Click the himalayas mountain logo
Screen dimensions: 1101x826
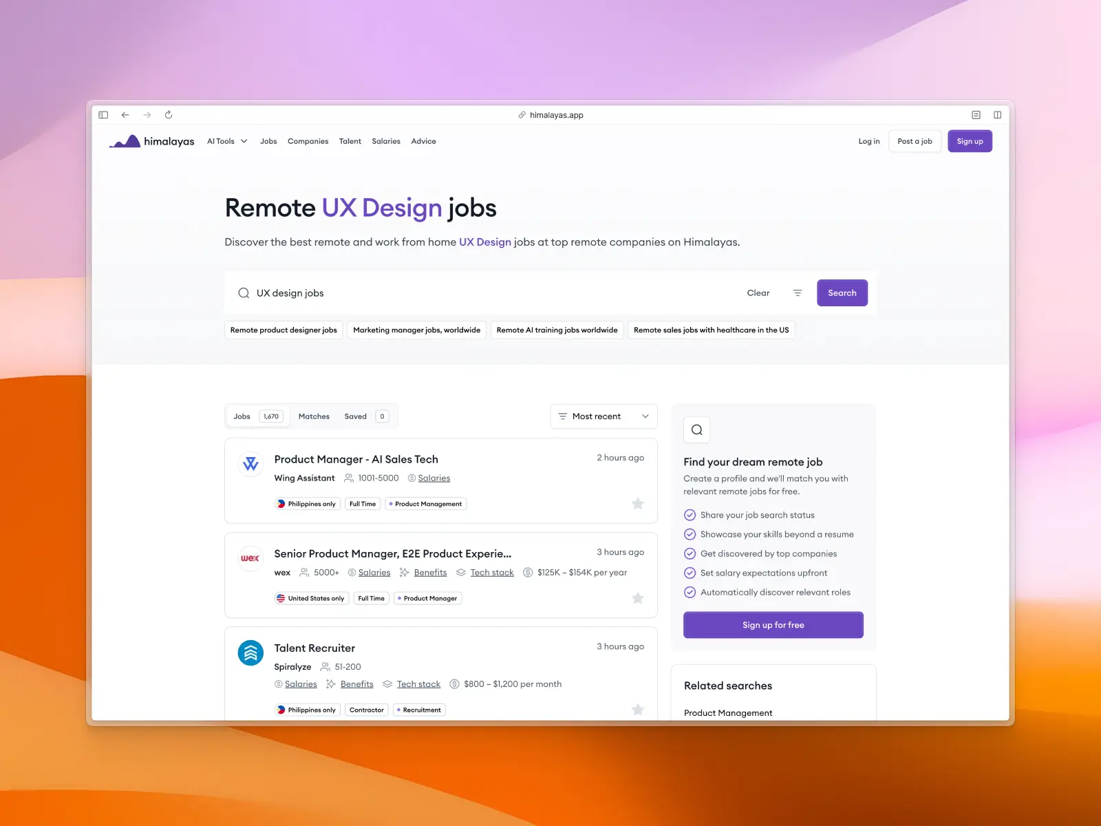[125, 141]
